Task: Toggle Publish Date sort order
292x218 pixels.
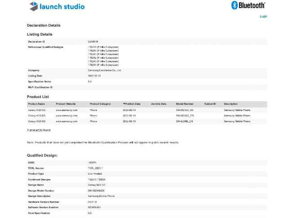Action: pyautogui.click(x=132, y=104)
